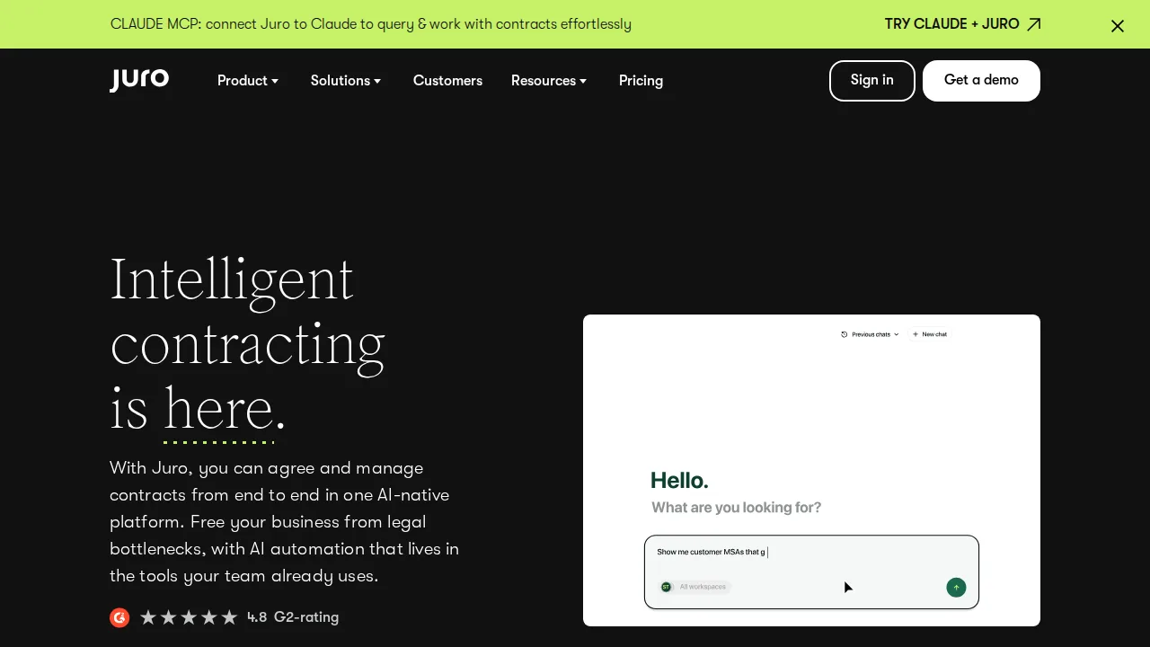
Task: Click the G2 logo icon
Action: point(119,617)
